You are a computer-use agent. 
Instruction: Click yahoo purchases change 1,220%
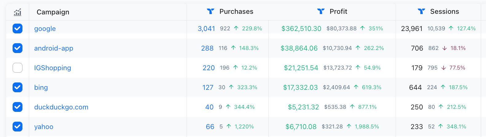pyautogui.click(x=244, y=127)
